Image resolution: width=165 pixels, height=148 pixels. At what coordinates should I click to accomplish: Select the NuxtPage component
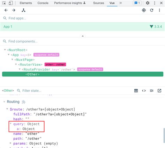(x=25, y=60)
